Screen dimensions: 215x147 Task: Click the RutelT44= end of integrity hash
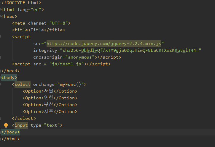(187, 51)
